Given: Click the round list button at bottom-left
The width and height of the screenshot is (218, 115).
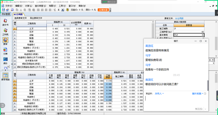Looking at the screenshot, I should click(2, 105).
